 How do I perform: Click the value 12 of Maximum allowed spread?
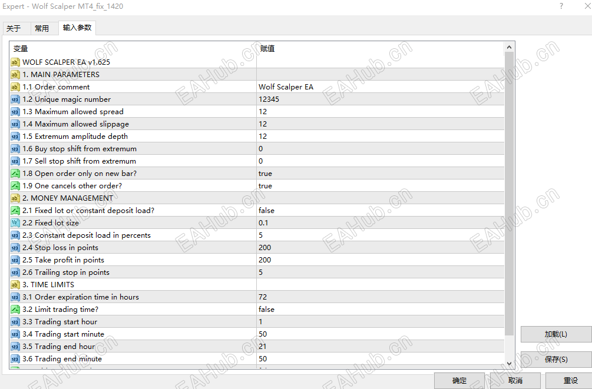click(x=263, y=112)
